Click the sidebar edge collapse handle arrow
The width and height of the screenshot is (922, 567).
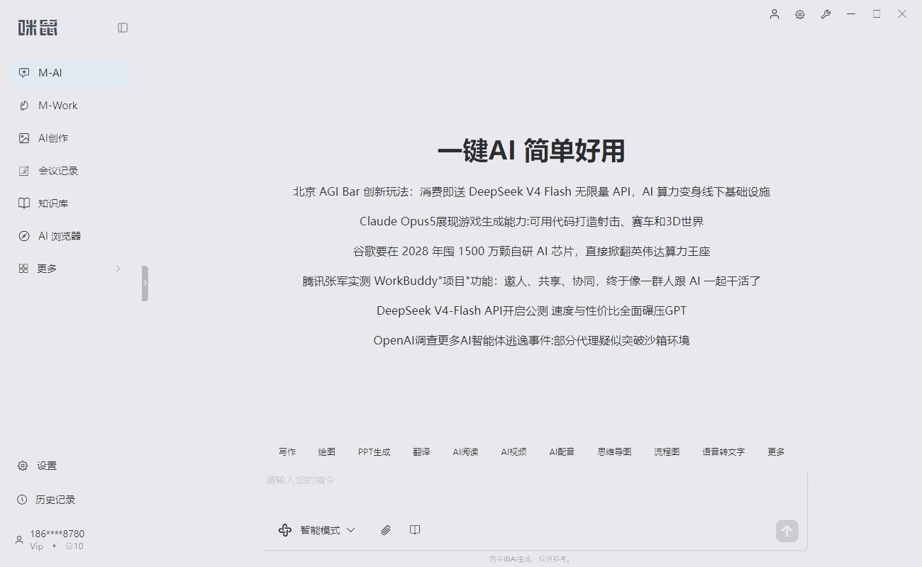(x=145, y=283)
